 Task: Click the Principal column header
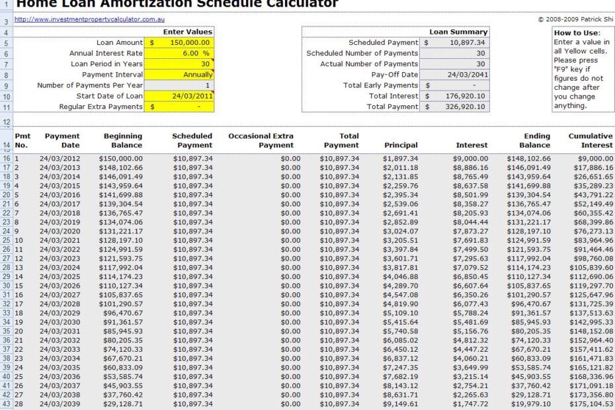coord(401,145)
